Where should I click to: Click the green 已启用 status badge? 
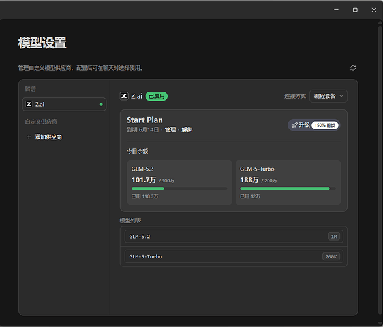point(157,96)
